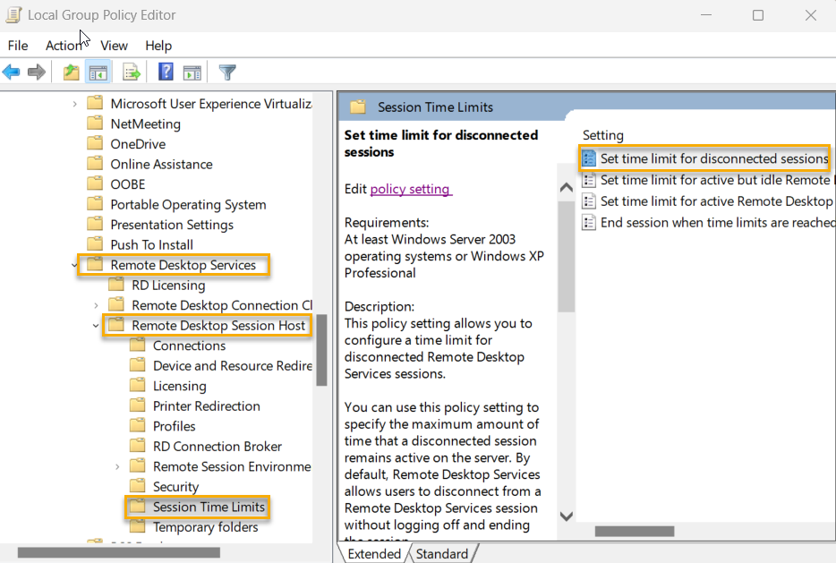836x563 pixels.
Task: Expand Microsoft User Experience Virtualization folder
Action: point(75,104)
